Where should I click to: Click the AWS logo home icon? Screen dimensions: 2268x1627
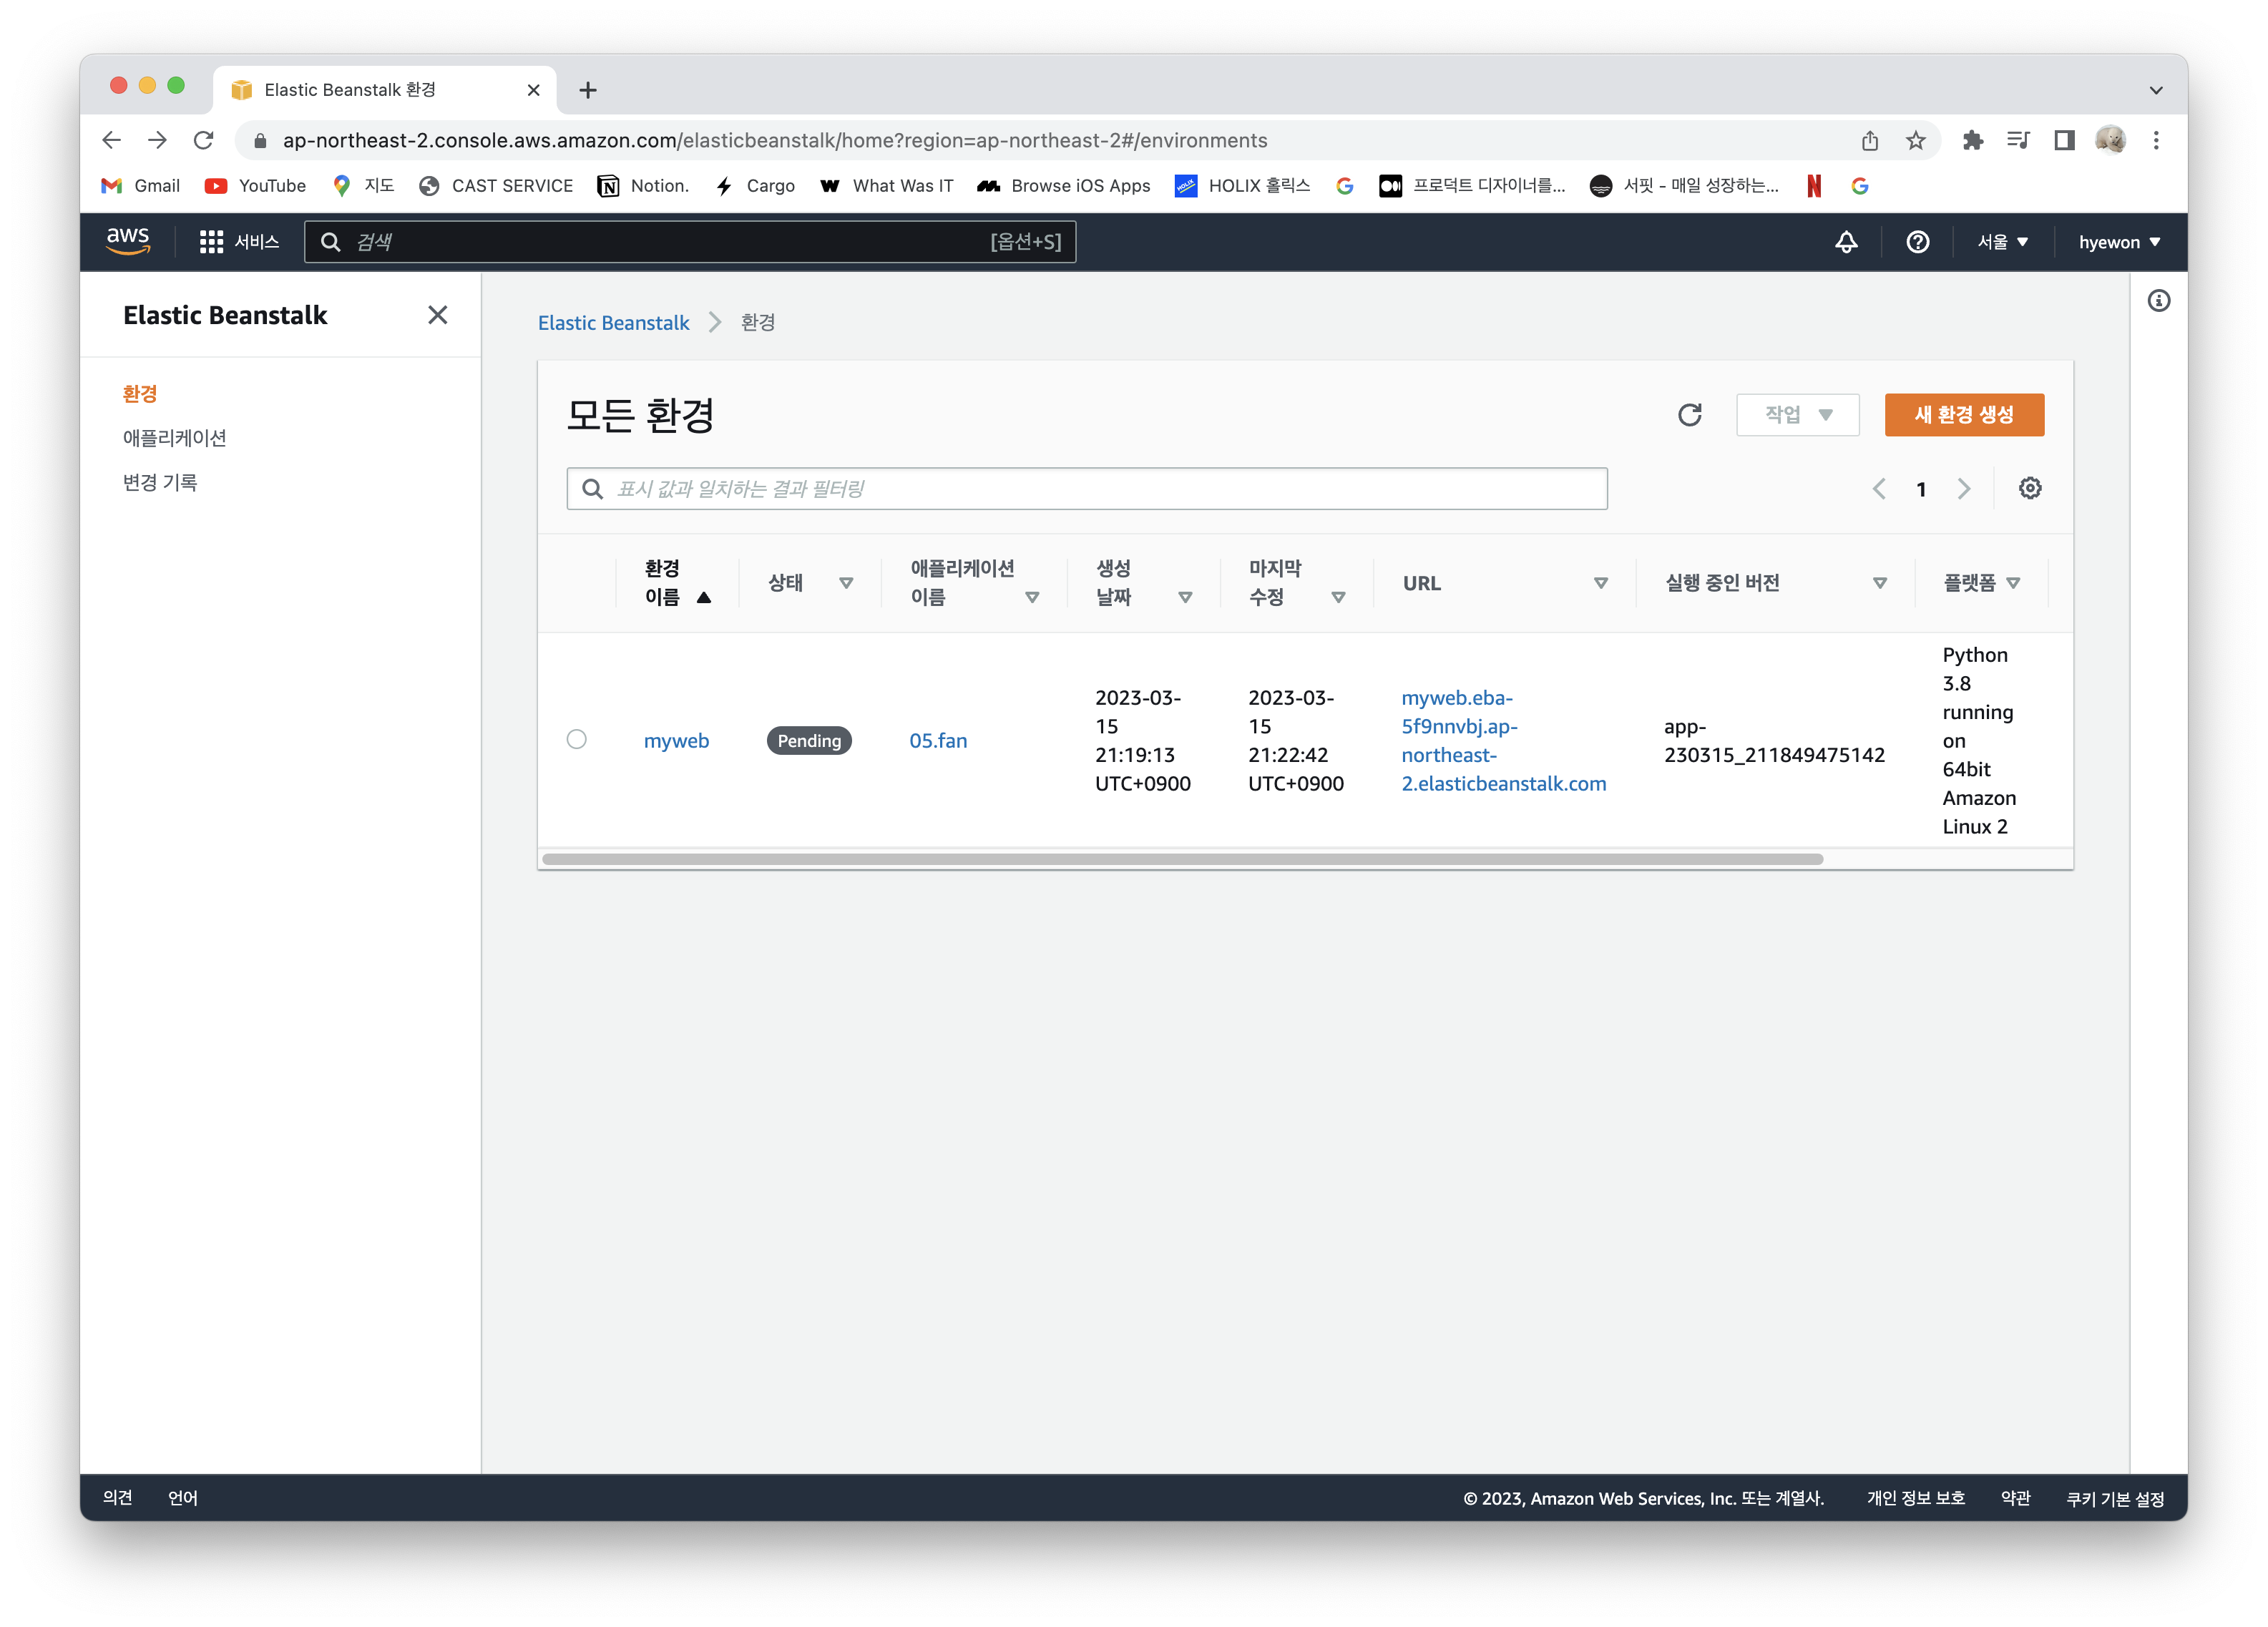[128, 241]
